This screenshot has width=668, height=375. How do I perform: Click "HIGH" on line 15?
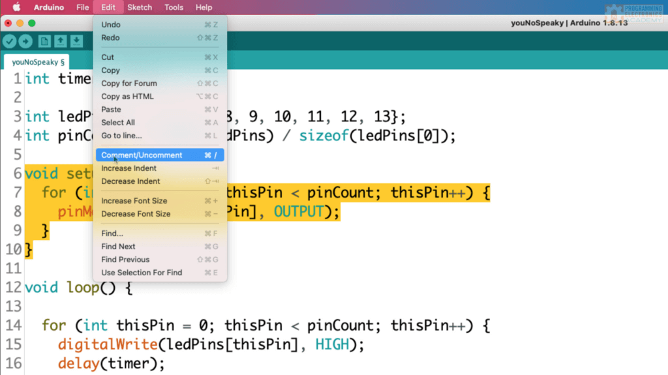[x=332, y=344]
